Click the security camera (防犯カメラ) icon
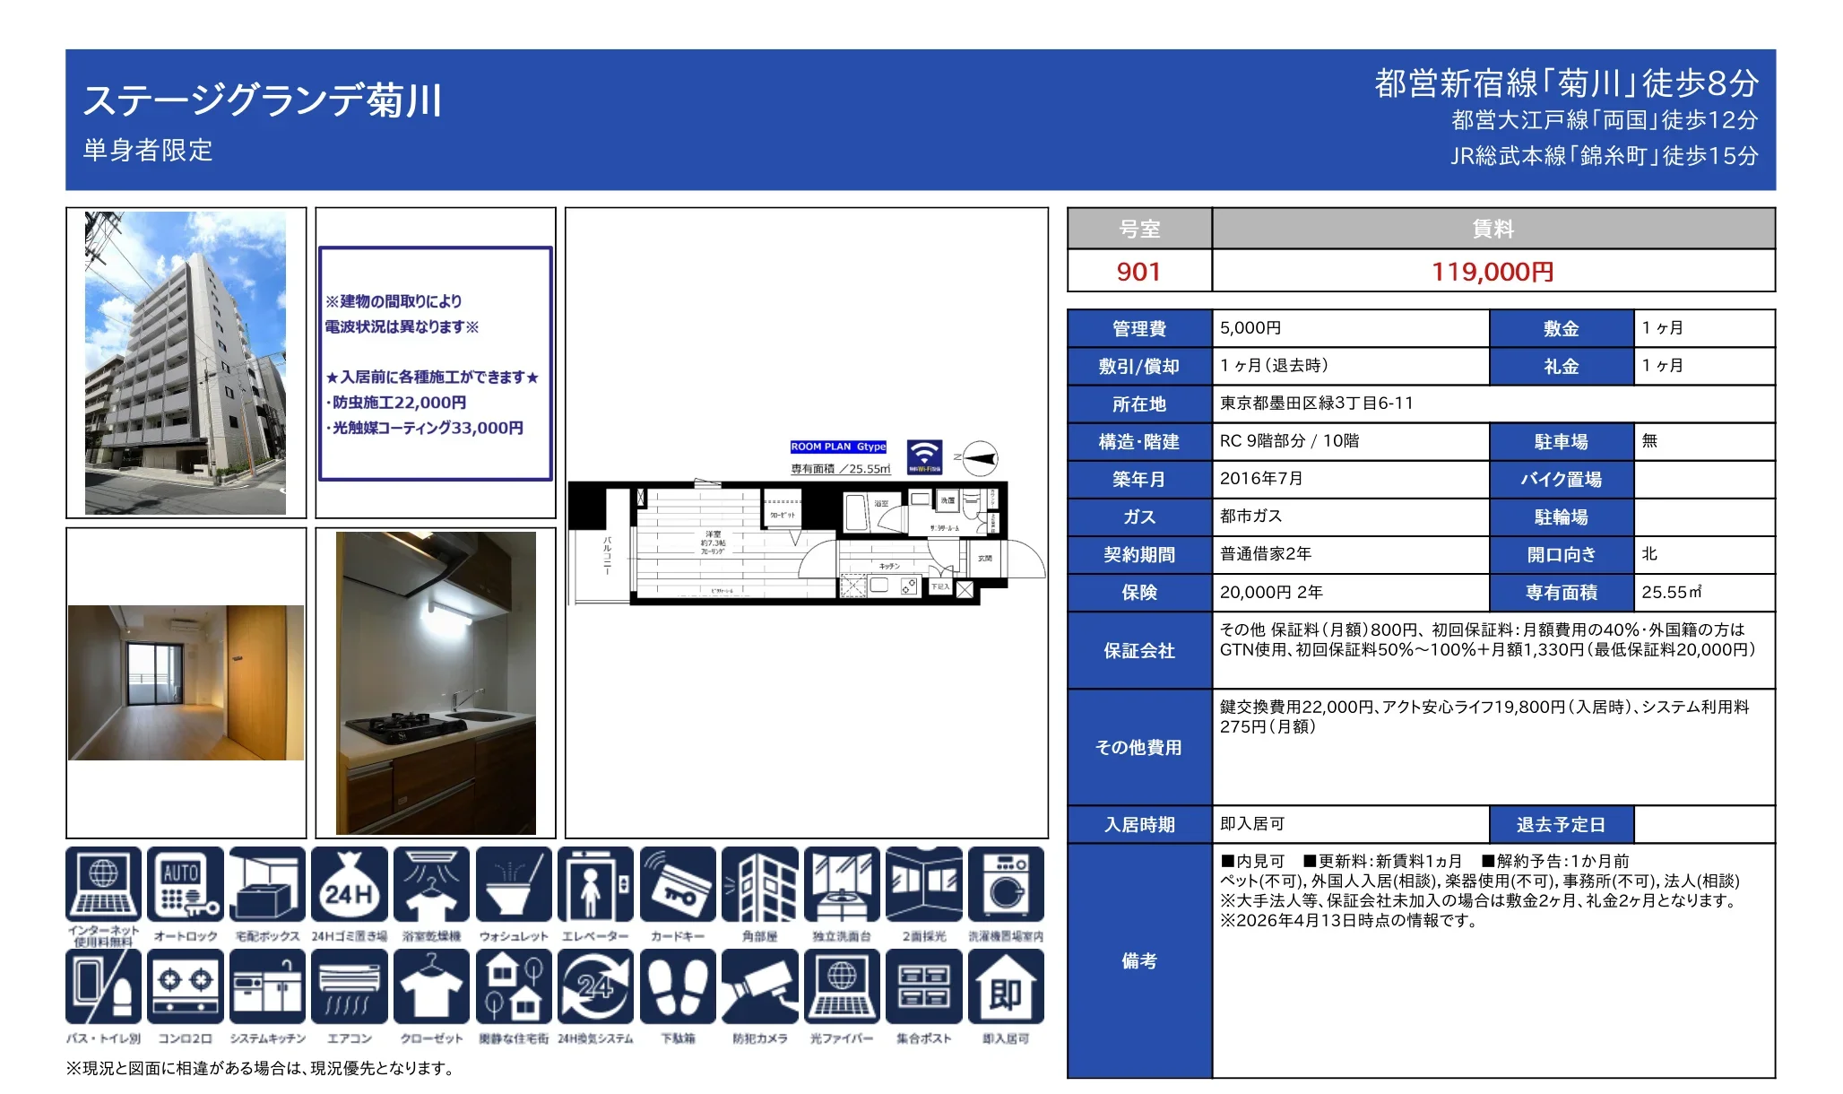 click(x=759, y=986)
